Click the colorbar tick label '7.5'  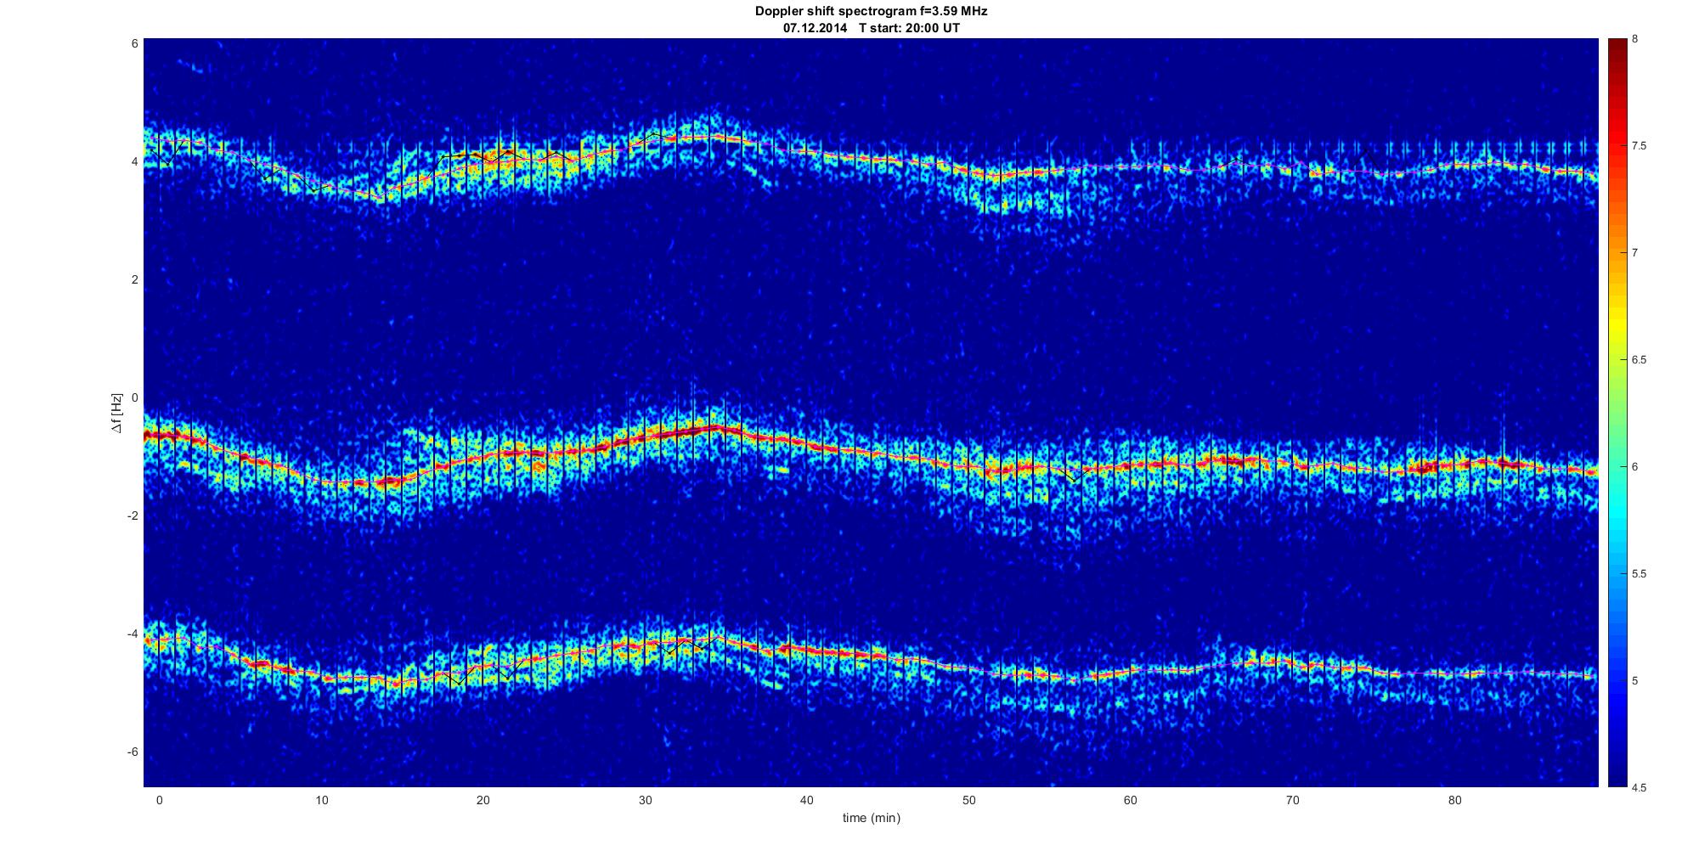tap(1638, 146)
